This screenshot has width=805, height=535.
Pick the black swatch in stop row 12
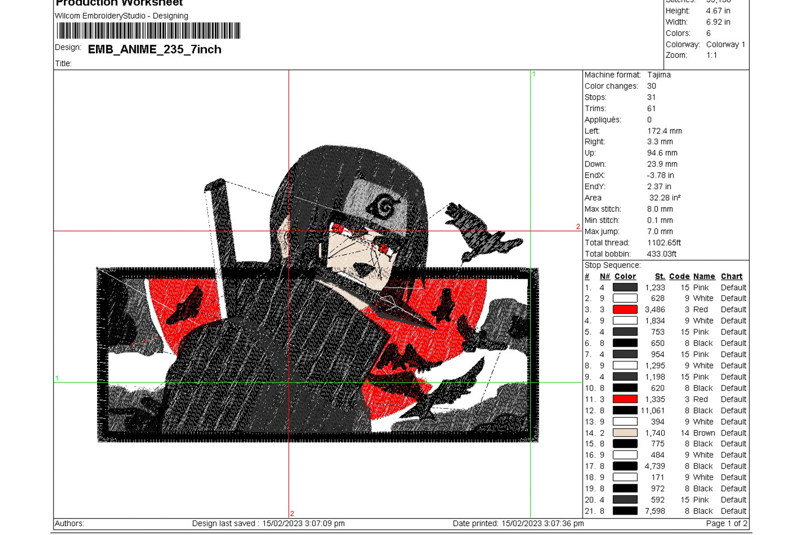click(x=625, y=410)
